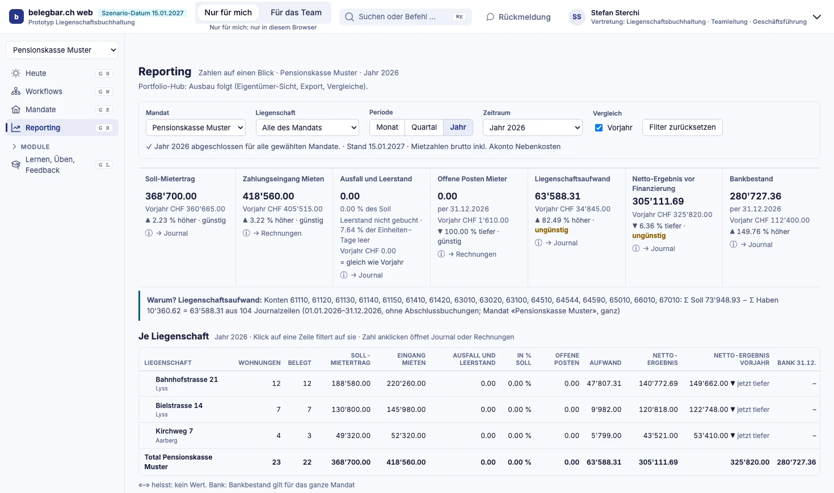This screenshot has height=493, width=834.
Task: Open Mandate from the sidebar
Action: pyautogui.click(x=62, y=109)
